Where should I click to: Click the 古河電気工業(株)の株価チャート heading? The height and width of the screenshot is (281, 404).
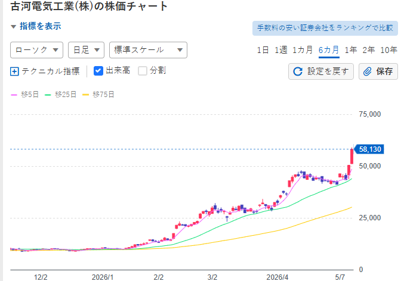click(x=89, y=6)
